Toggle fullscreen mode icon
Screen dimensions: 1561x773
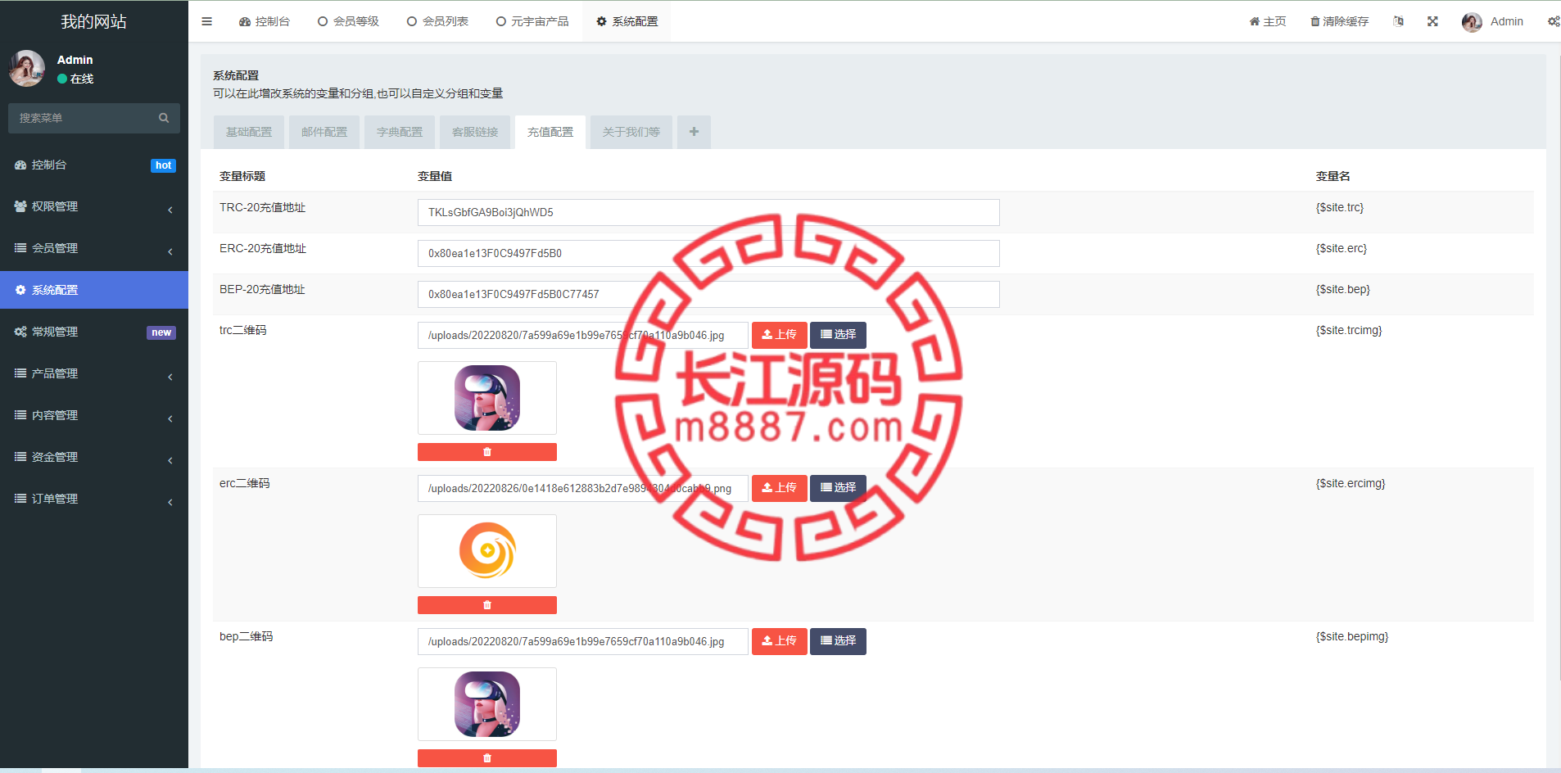point(1432,21)
